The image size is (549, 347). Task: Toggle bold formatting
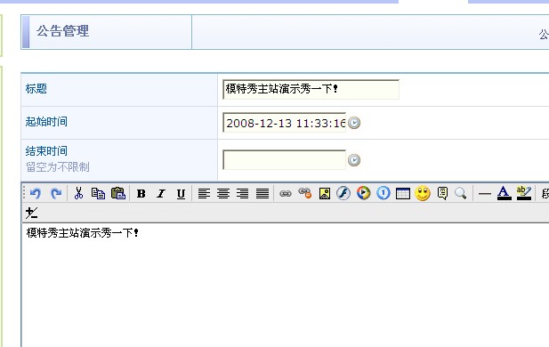pos(141,194)
